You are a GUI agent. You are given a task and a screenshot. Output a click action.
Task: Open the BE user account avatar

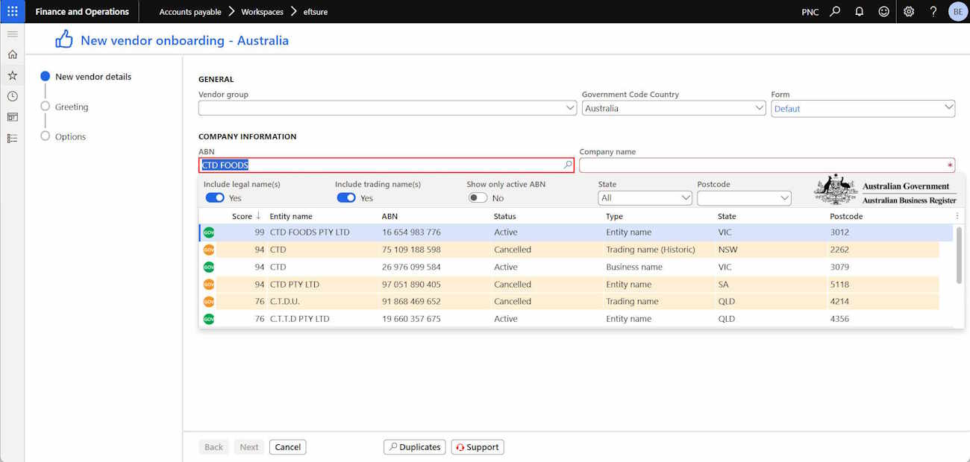(957, 12)
